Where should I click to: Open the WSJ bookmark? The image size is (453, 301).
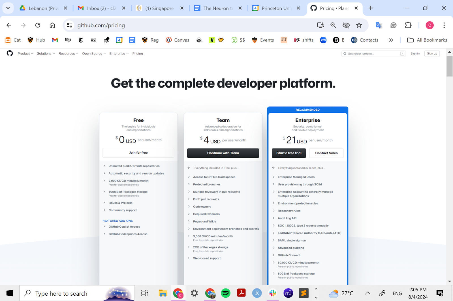[93, 40]
